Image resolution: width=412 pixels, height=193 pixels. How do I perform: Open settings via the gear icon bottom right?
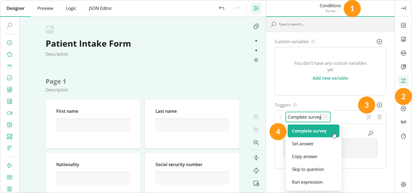pyautogui.click(x=403, y=184)
